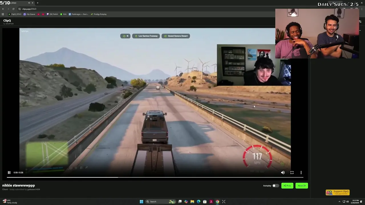Screen dimensions: 365x205
Task: Open site info icon in address bar
Action: (x=19, y=9)
